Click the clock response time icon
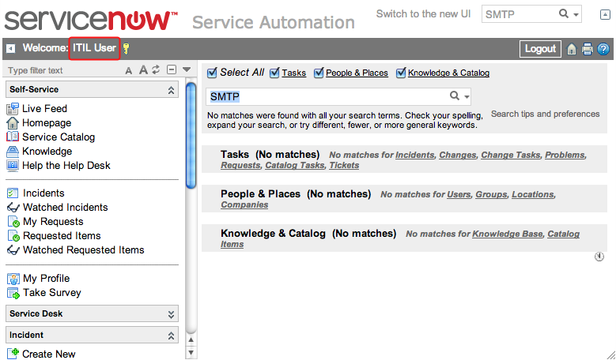Viewport: 616px width, 360px height. pos(599,257)
